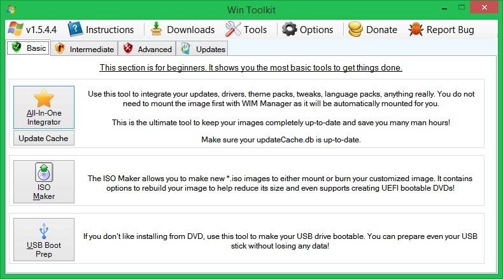Click the Win Toolkit window title text
This screenshot has width=503, height=279.
[251, 10]
